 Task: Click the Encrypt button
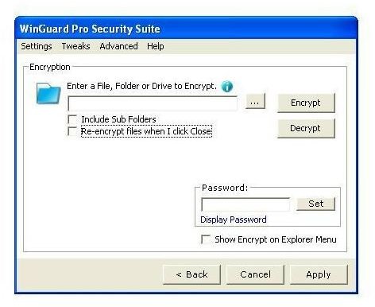[306, 103]
